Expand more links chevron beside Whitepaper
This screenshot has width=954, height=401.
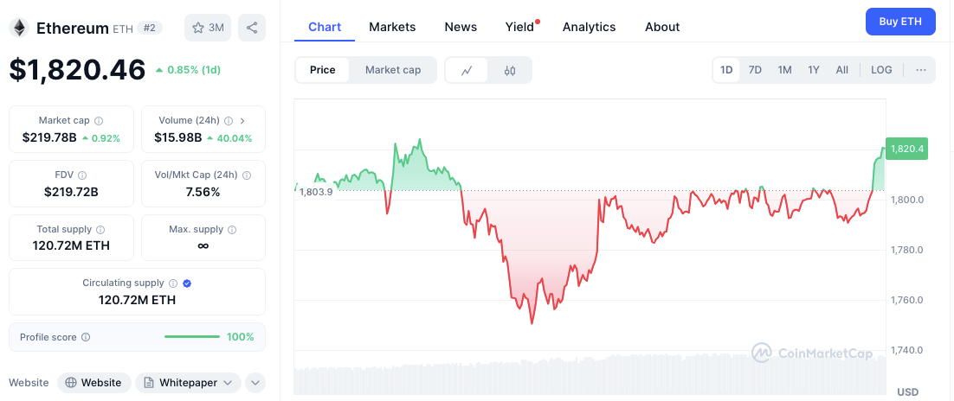pos(255,382)
